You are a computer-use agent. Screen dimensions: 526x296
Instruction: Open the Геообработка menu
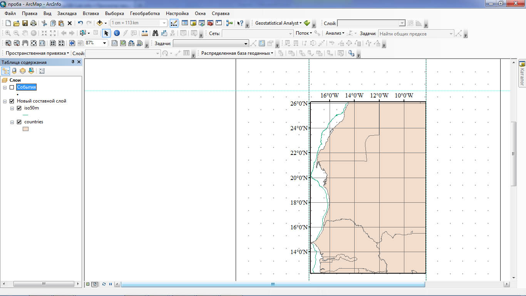point(145,13)
